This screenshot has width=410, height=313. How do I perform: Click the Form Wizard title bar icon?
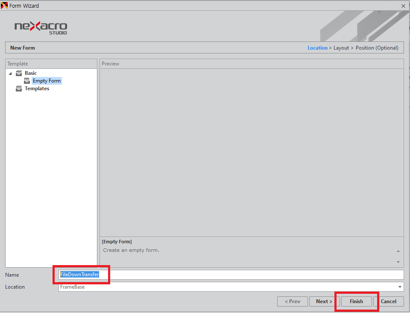point(5,6)
